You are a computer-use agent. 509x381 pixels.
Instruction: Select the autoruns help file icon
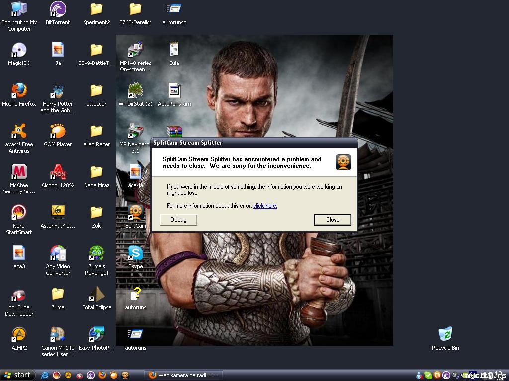135,298
